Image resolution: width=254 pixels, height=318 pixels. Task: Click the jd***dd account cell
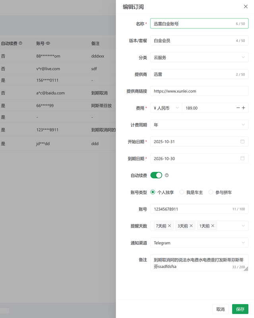click(43, 143)
